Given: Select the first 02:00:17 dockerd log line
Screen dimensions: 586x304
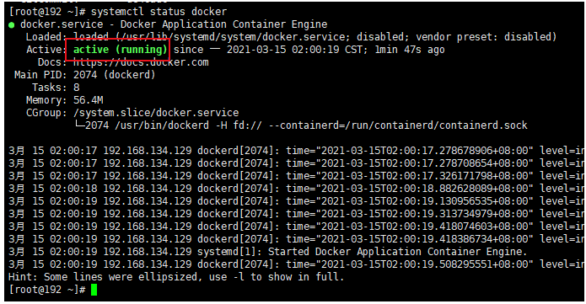Looking at the screenshot, I should [296, 151].
